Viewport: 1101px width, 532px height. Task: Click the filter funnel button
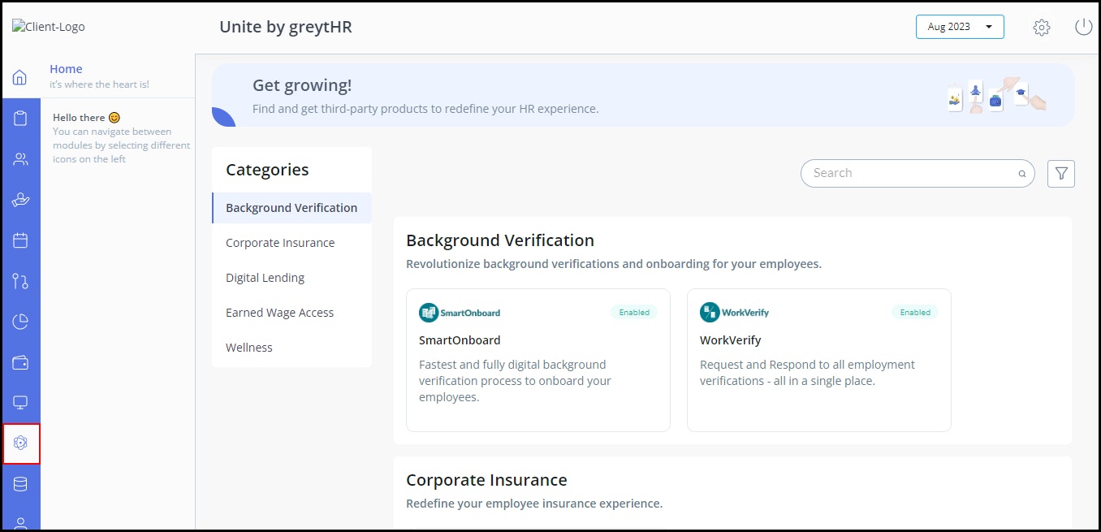tap(1061, 174)
